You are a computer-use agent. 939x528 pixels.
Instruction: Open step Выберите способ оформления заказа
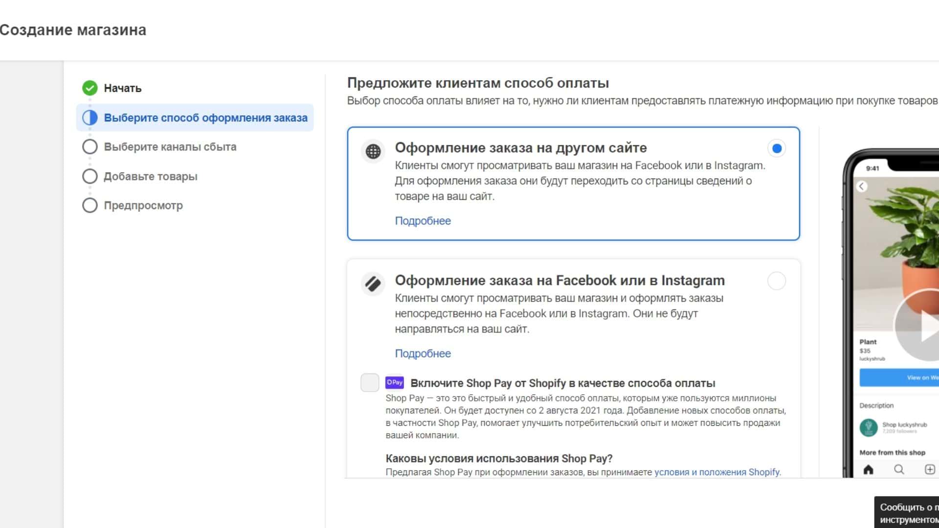(195, 118)
